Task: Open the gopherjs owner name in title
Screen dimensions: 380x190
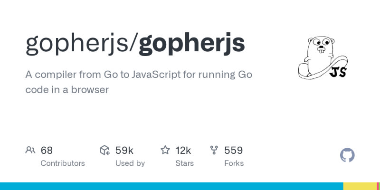Action: click(79, 43)
